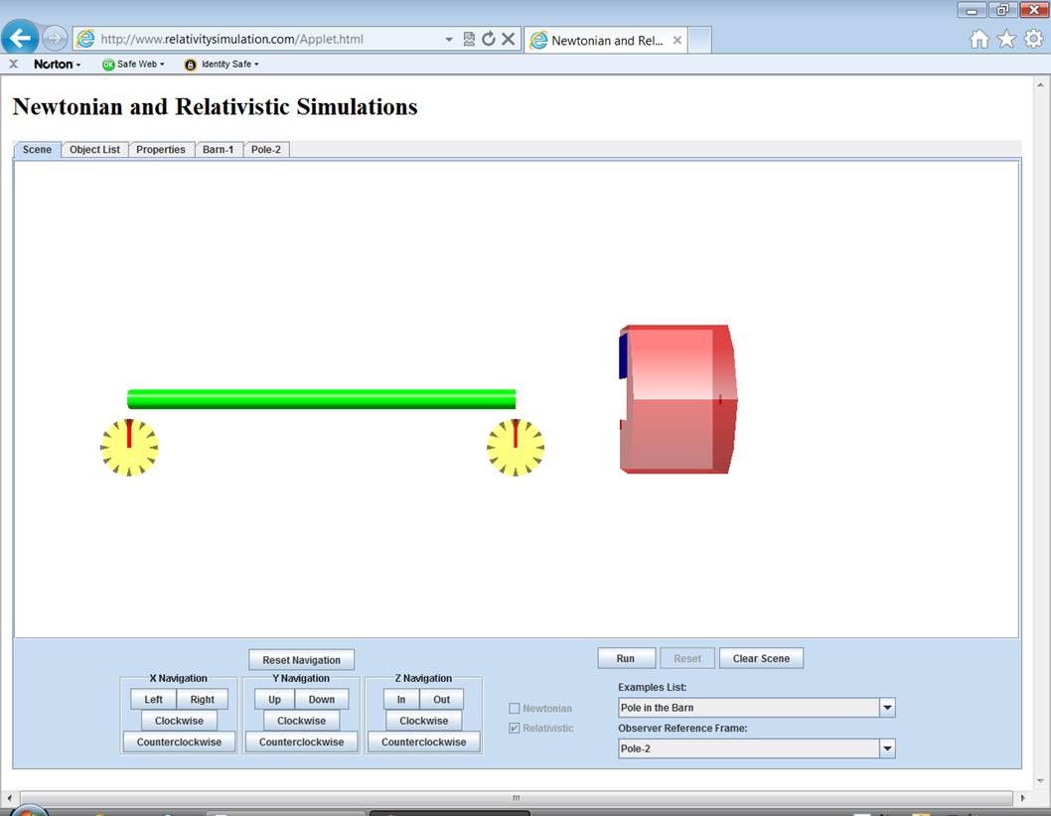Open the browser Home icon
Image resolution: width=1051 pixels, height=816 pixels.
coord(979,39)
